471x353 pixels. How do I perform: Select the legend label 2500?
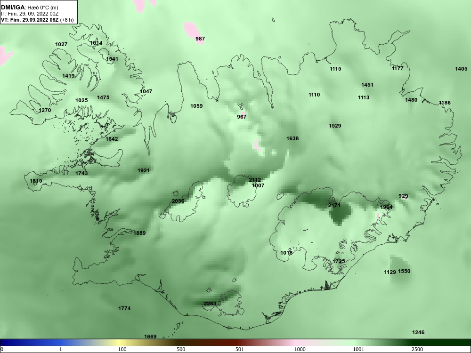tap(417, 349)
